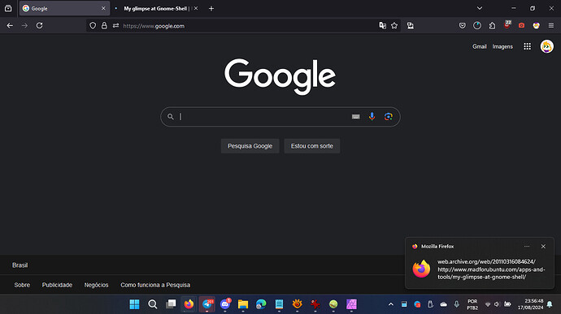This screenshot has width=561, height=314.
Task: Click the red camera screenshot extension
Action: (x=521, y=26)
